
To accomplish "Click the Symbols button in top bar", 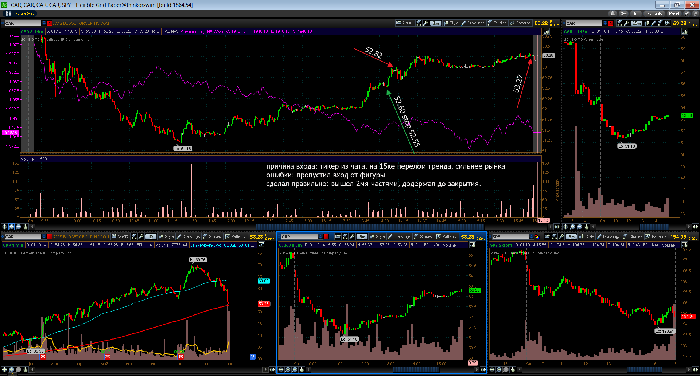I will [x=654, y=13].
